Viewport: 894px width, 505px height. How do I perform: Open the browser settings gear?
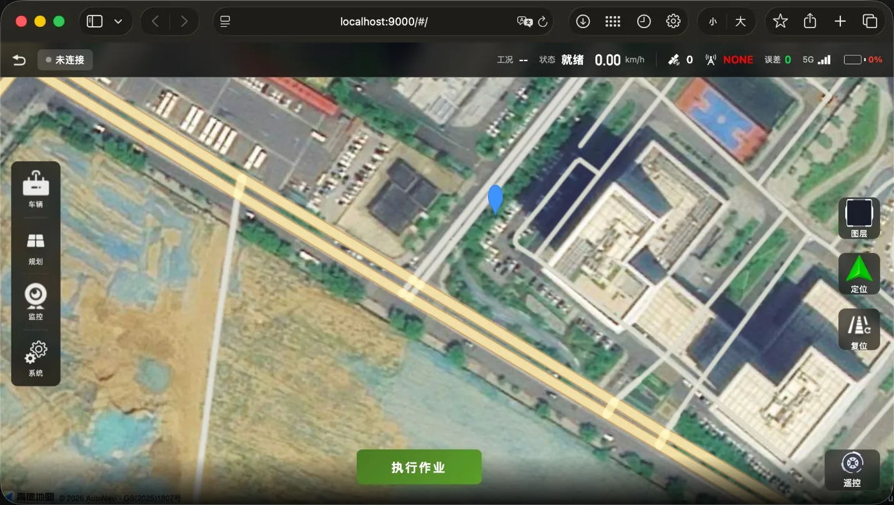click(673, 22)
